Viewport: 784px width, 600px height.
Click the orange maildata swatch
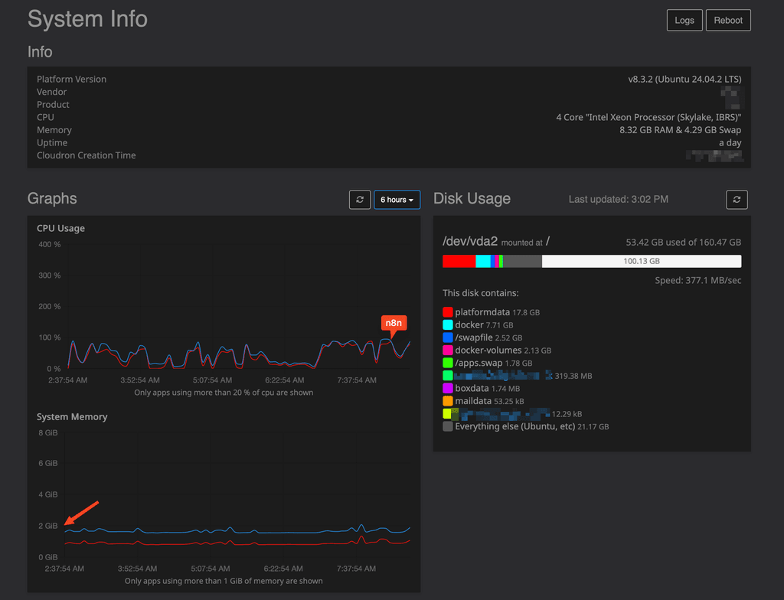tap(447, 401)
